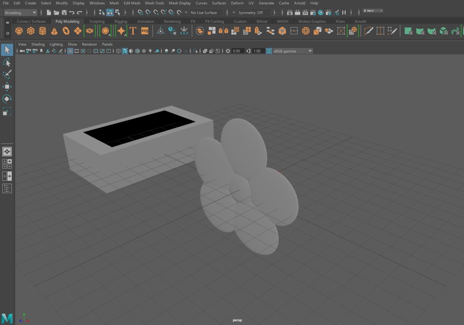The height and width of the screenshot is (325, 464).
Task: Switch to the Arnold shelf tab
Action: pyautogui.click(x=360, y=21)
